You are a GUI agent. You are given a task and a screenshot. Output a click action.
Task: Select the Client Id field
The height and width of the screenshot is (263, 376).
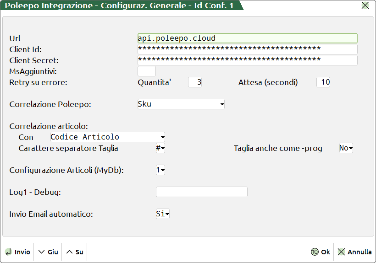[x=247, y=49]
